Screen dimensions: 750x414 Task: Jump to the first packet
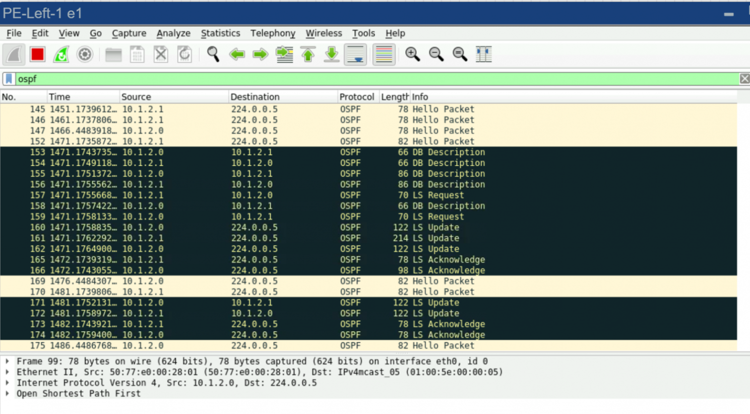tap(308, 54)
